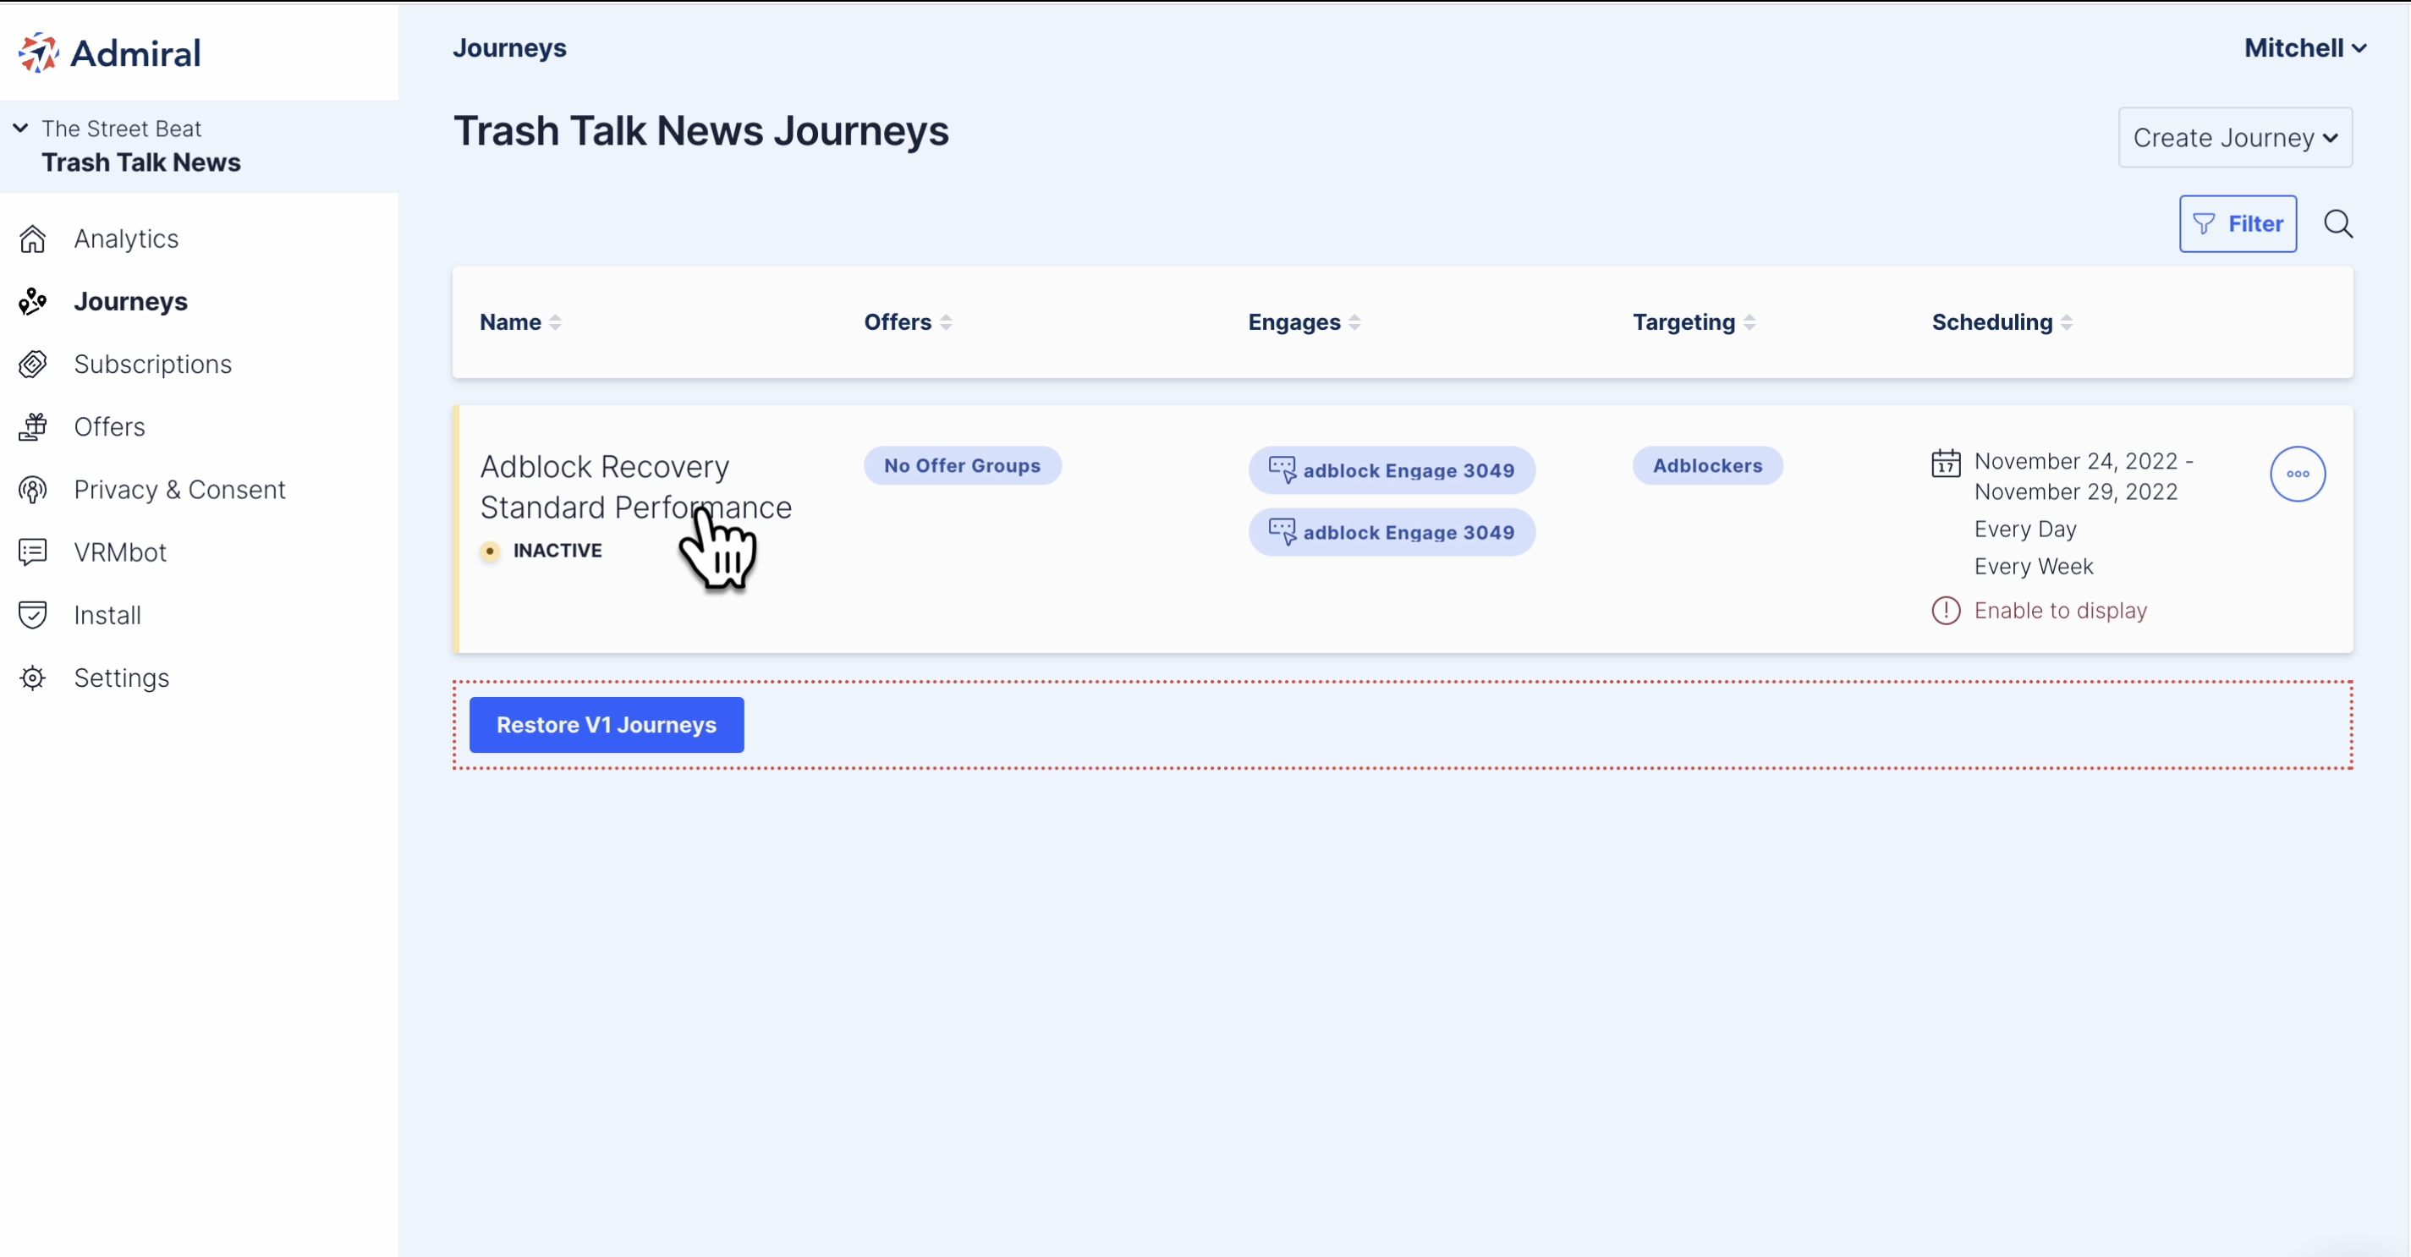Click the Offers column header

[898, 322]
